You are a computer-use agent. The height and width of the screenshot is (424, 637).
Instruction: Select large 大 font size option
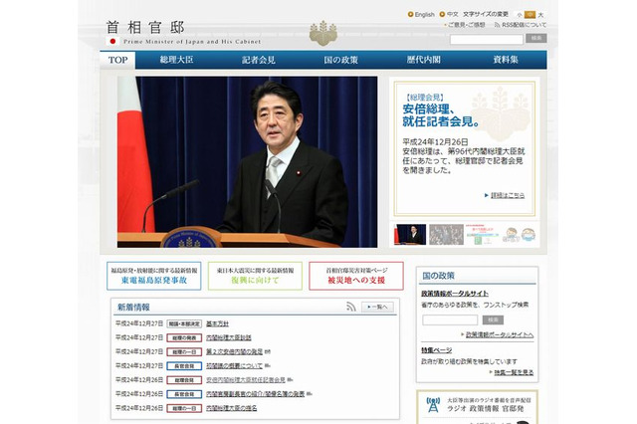click(x=540, y=15)
